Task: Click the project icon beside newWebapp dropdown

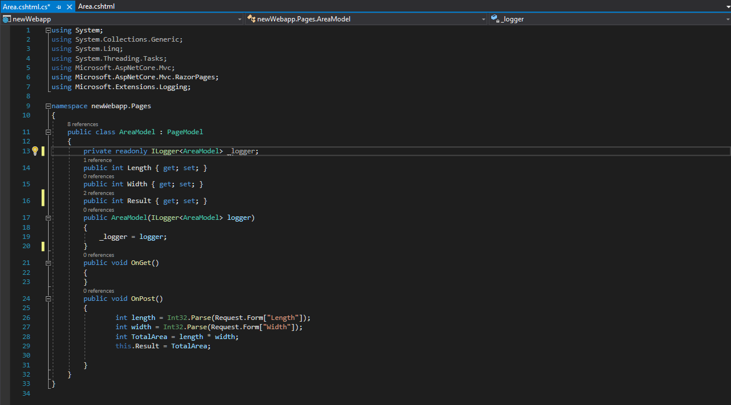Action: point(6,19)
